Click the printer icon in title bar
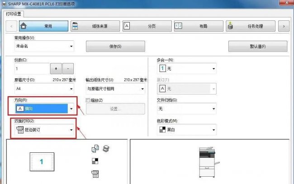The image size is (294, 184). coord(4,4)
